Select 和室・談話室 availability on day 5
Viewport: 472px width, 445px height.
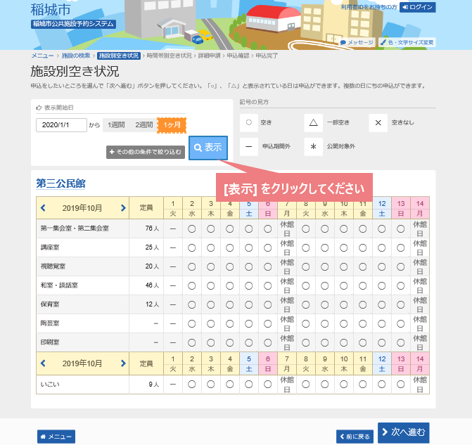(248, 286)
